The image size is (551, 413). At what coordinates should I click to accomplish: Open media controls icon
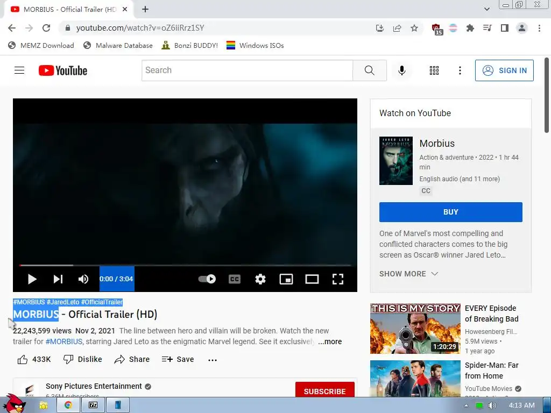pos(487,28)
